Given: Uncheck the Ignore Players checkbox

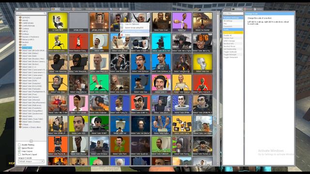Looking at the screenshot, I should click(19, 148).
